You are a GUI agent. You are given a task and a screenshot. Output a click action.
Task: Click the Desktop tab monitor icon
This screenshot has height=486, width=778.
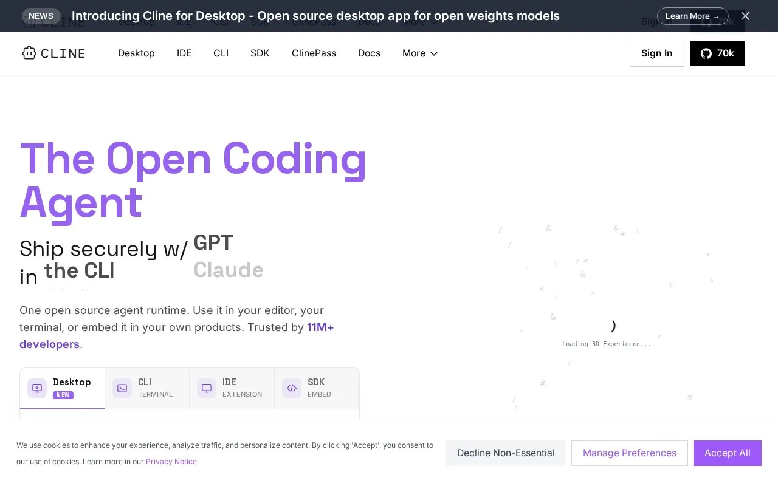[x=37, y=388]
